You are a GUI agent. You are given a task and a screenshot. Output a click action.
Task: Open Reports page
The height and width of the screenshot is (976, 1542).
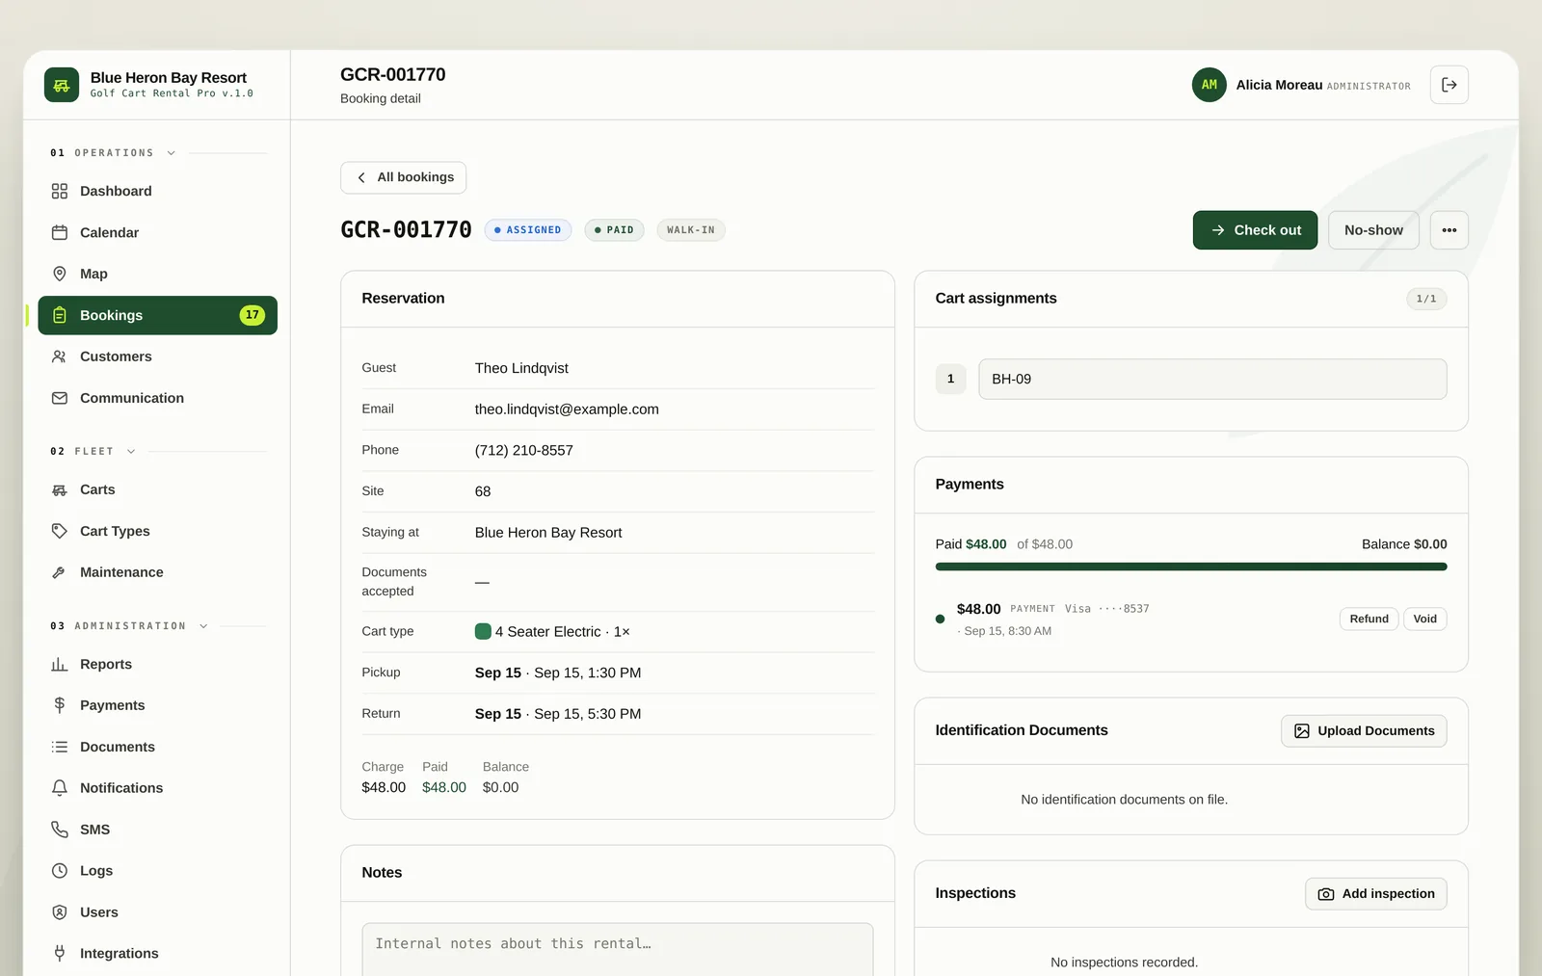coord(158,664)
